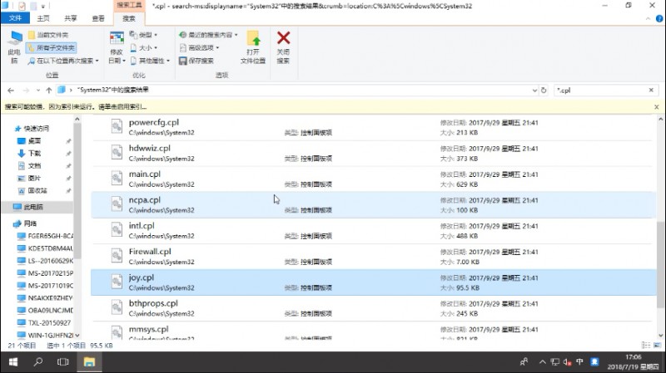Open recent locations arrow beside forward button
This screenshot has width=666, height=373.
37,91
